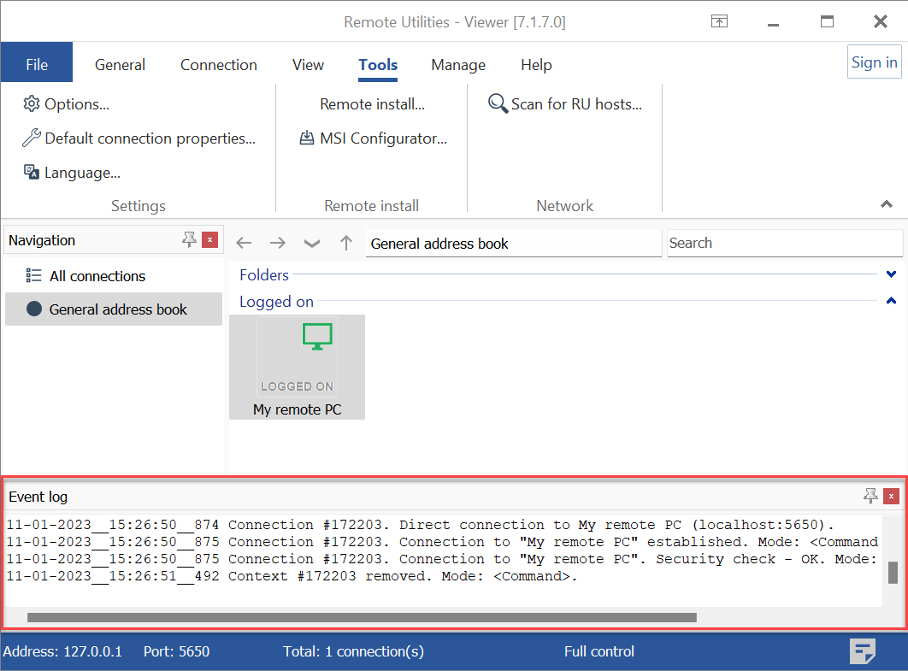The height and width of the screenshot is (671, 908).
Task: Toggle the Event log pin
Action: click(x=870, y=496)
